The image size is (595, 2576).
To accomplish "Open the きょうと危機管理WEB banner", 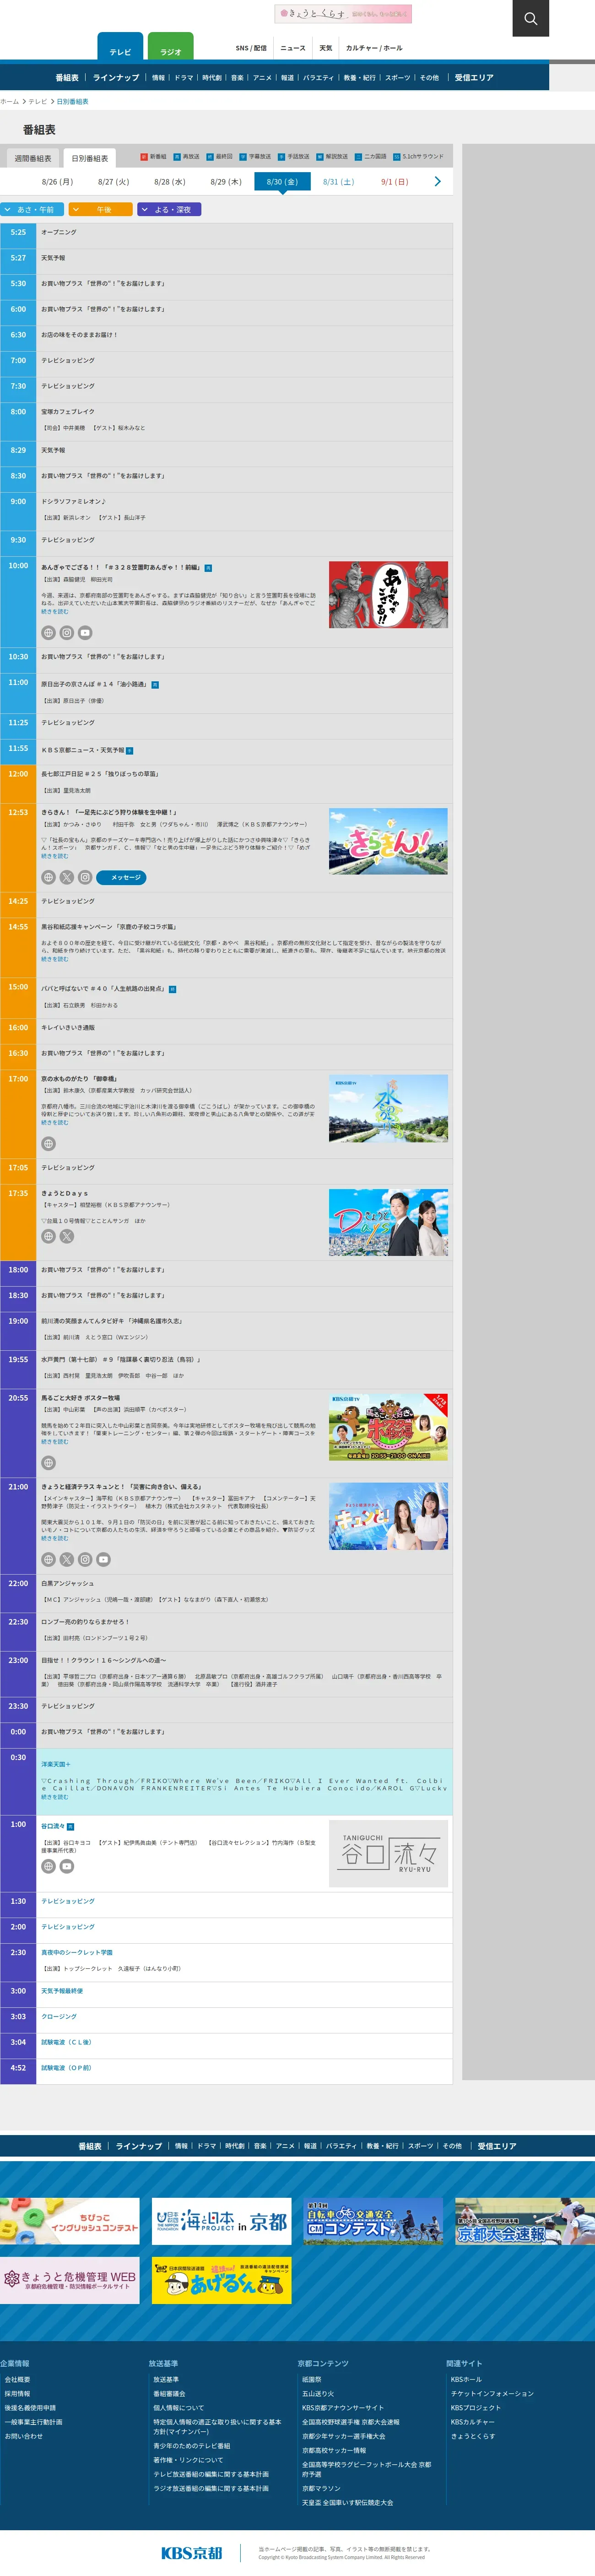I will tap(70, 2280).
